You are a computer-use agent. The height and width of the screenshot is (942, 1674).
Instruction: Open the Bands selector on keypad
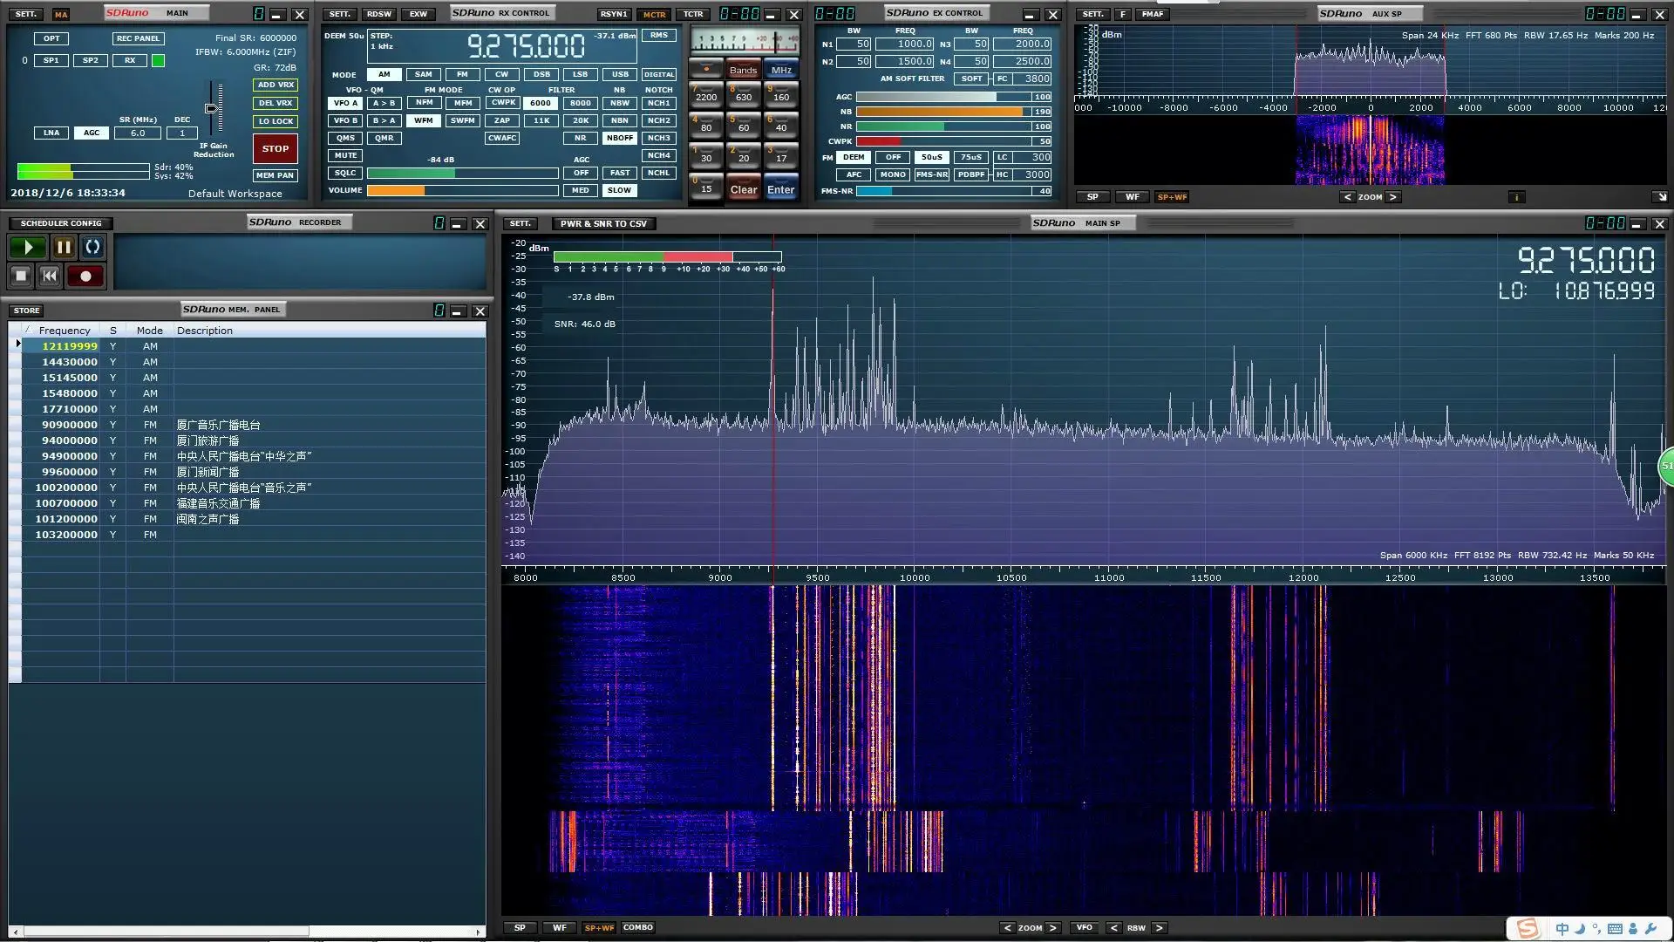point(743,70)
